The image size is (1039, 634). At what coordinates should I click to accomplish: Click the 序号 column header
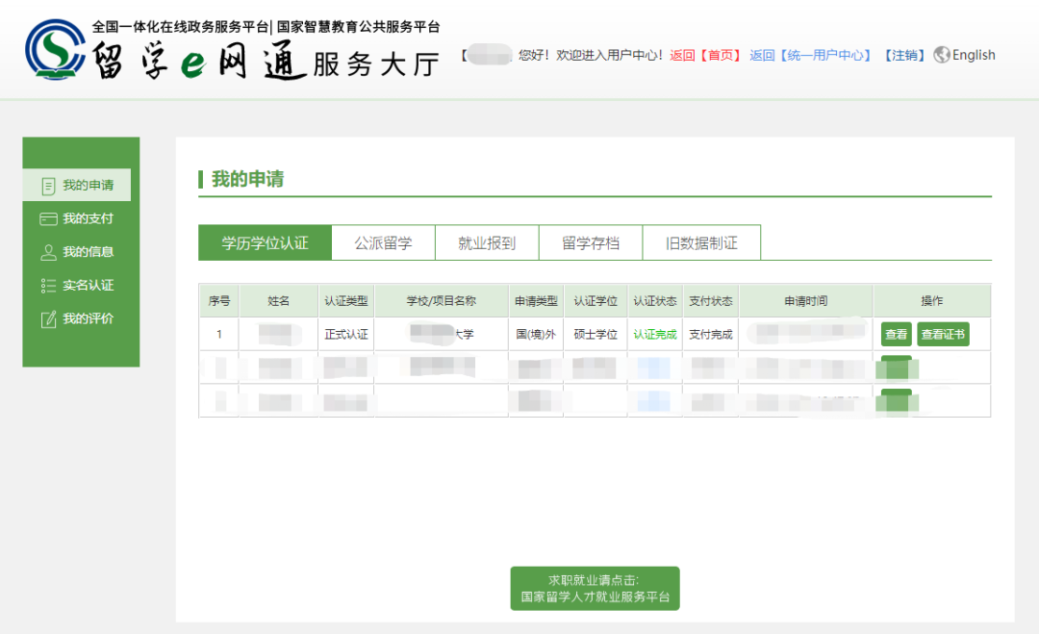pos(219,301)
